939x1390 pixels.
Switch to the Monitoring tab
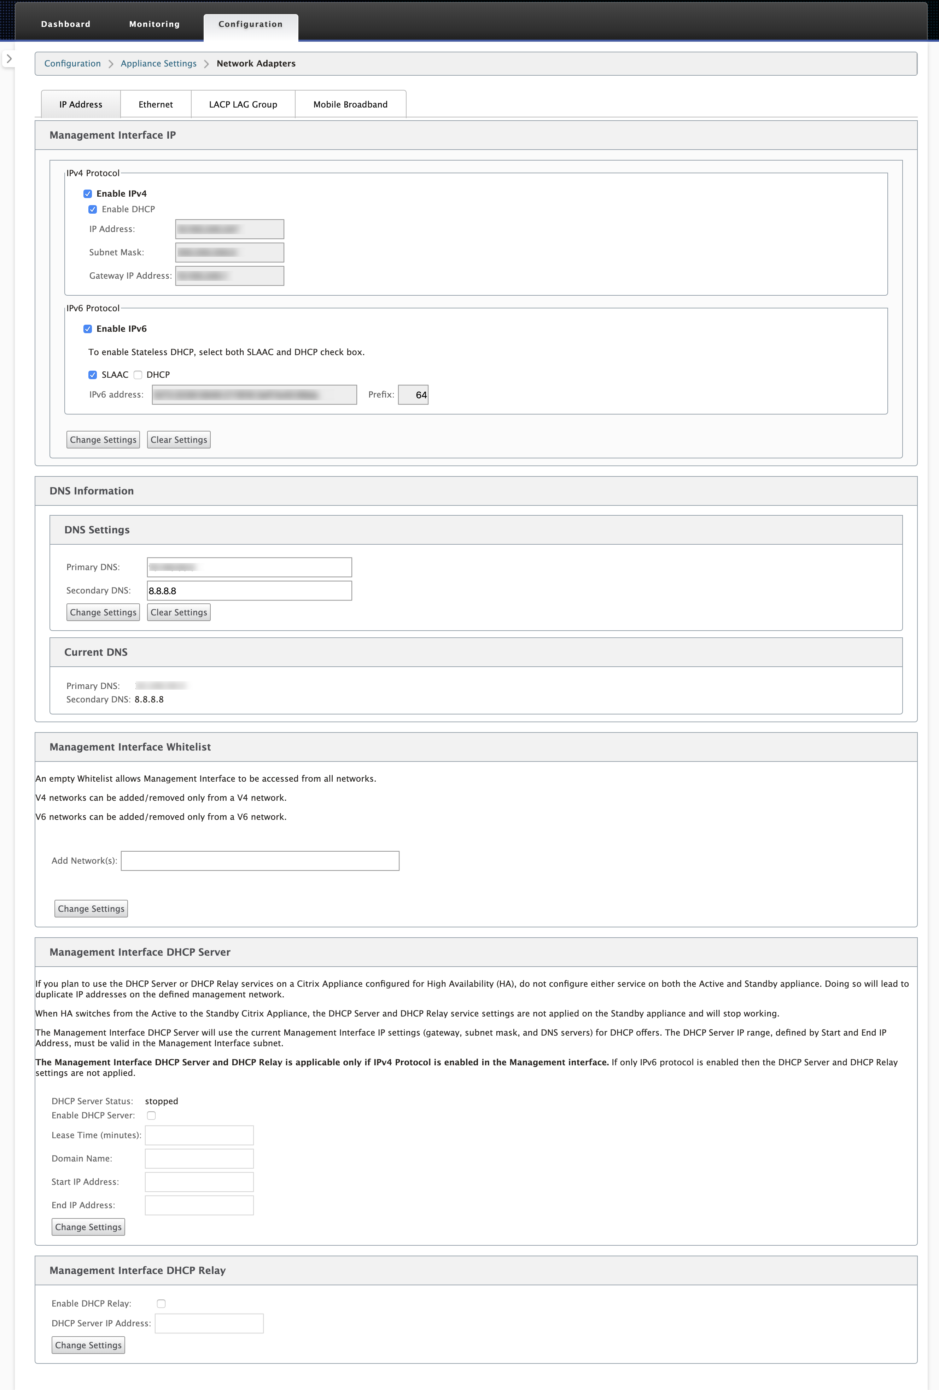coord(154,24)
